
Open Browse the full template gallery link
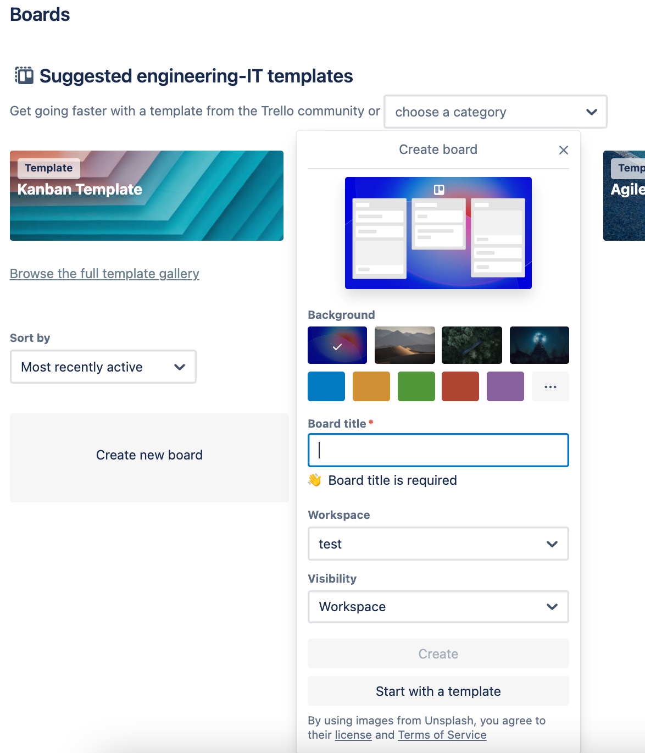click(104, 273)
